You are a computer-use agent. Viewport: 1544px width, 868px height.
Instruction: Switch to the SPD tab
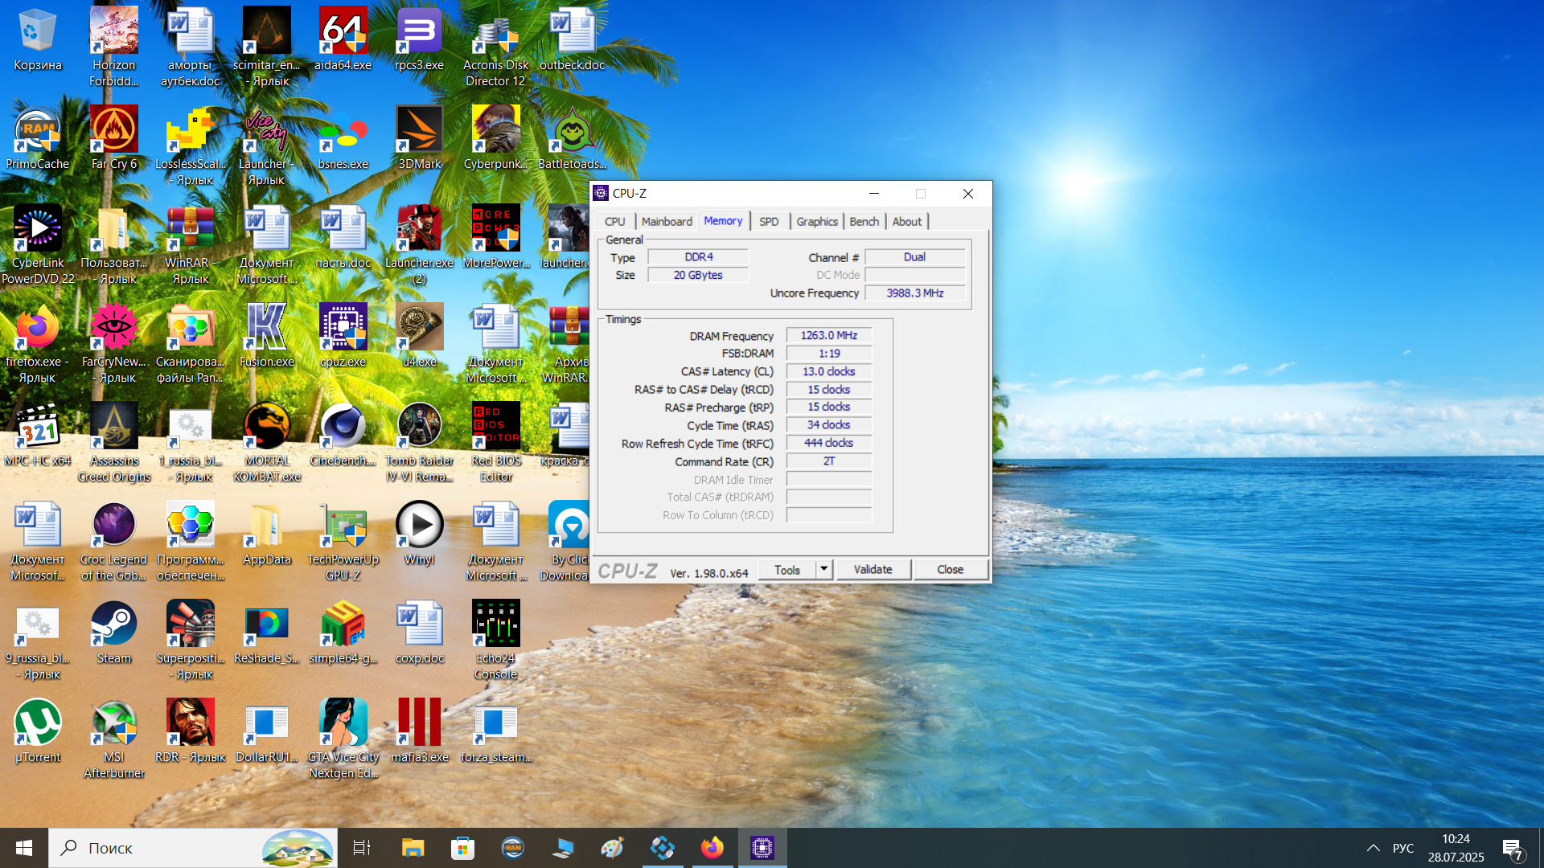pos(769,222)
